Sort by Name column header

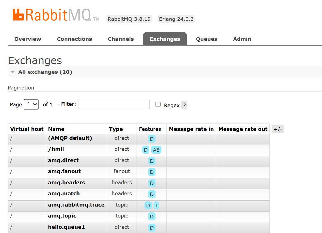[x=56, y=129]
